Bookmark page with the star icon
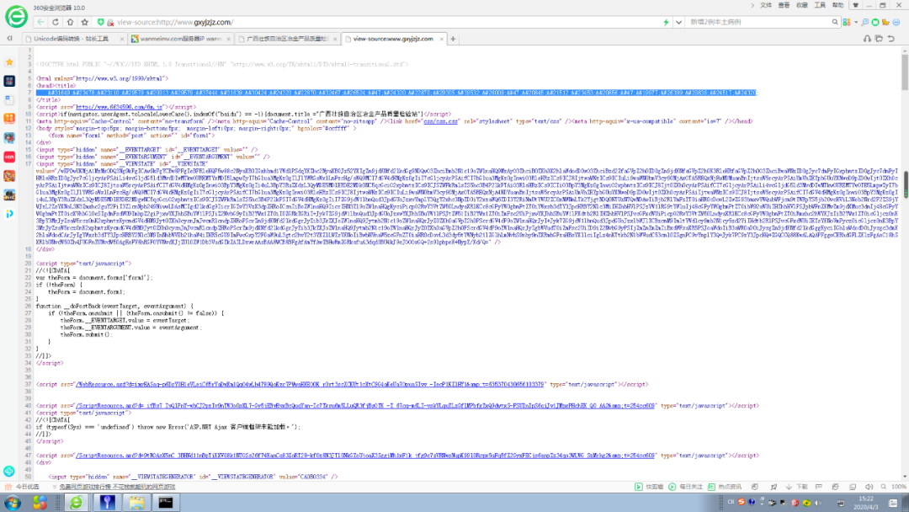 (x=85, y=22)
